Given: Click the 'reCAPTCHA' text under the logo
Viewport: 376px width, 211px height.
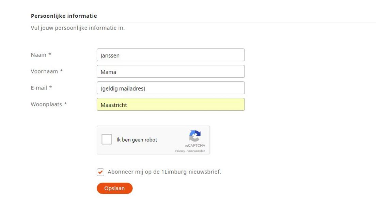Looking at the screenshot, I should [195, 145].
